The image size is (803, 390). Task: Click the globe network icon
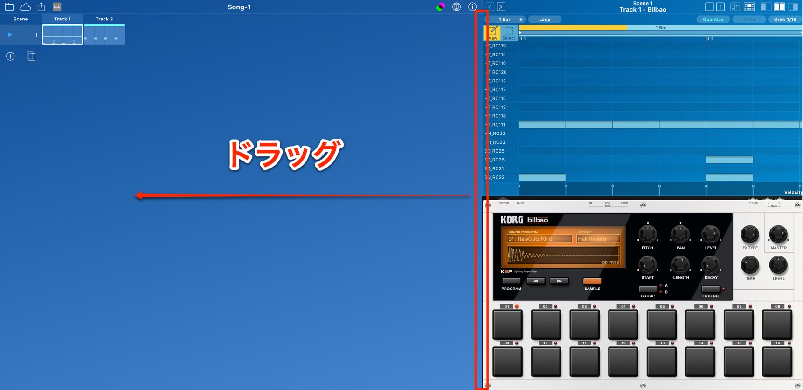[457, 7]
